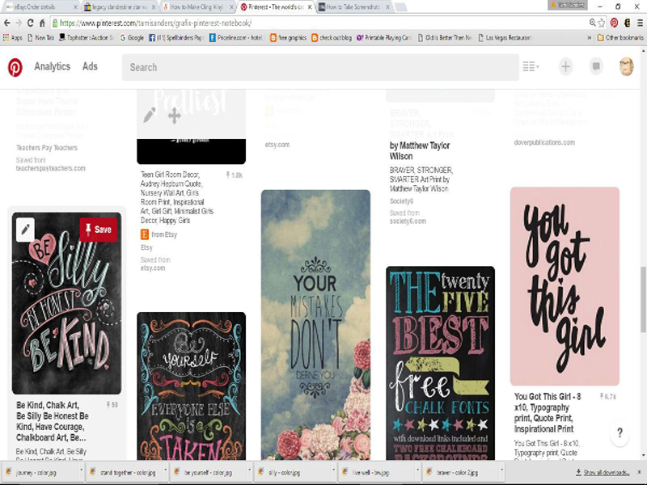This screenshot has width=647, height=485.
Task: Expand options for braver - color 2.jpg download
Action: click(501, 471)
